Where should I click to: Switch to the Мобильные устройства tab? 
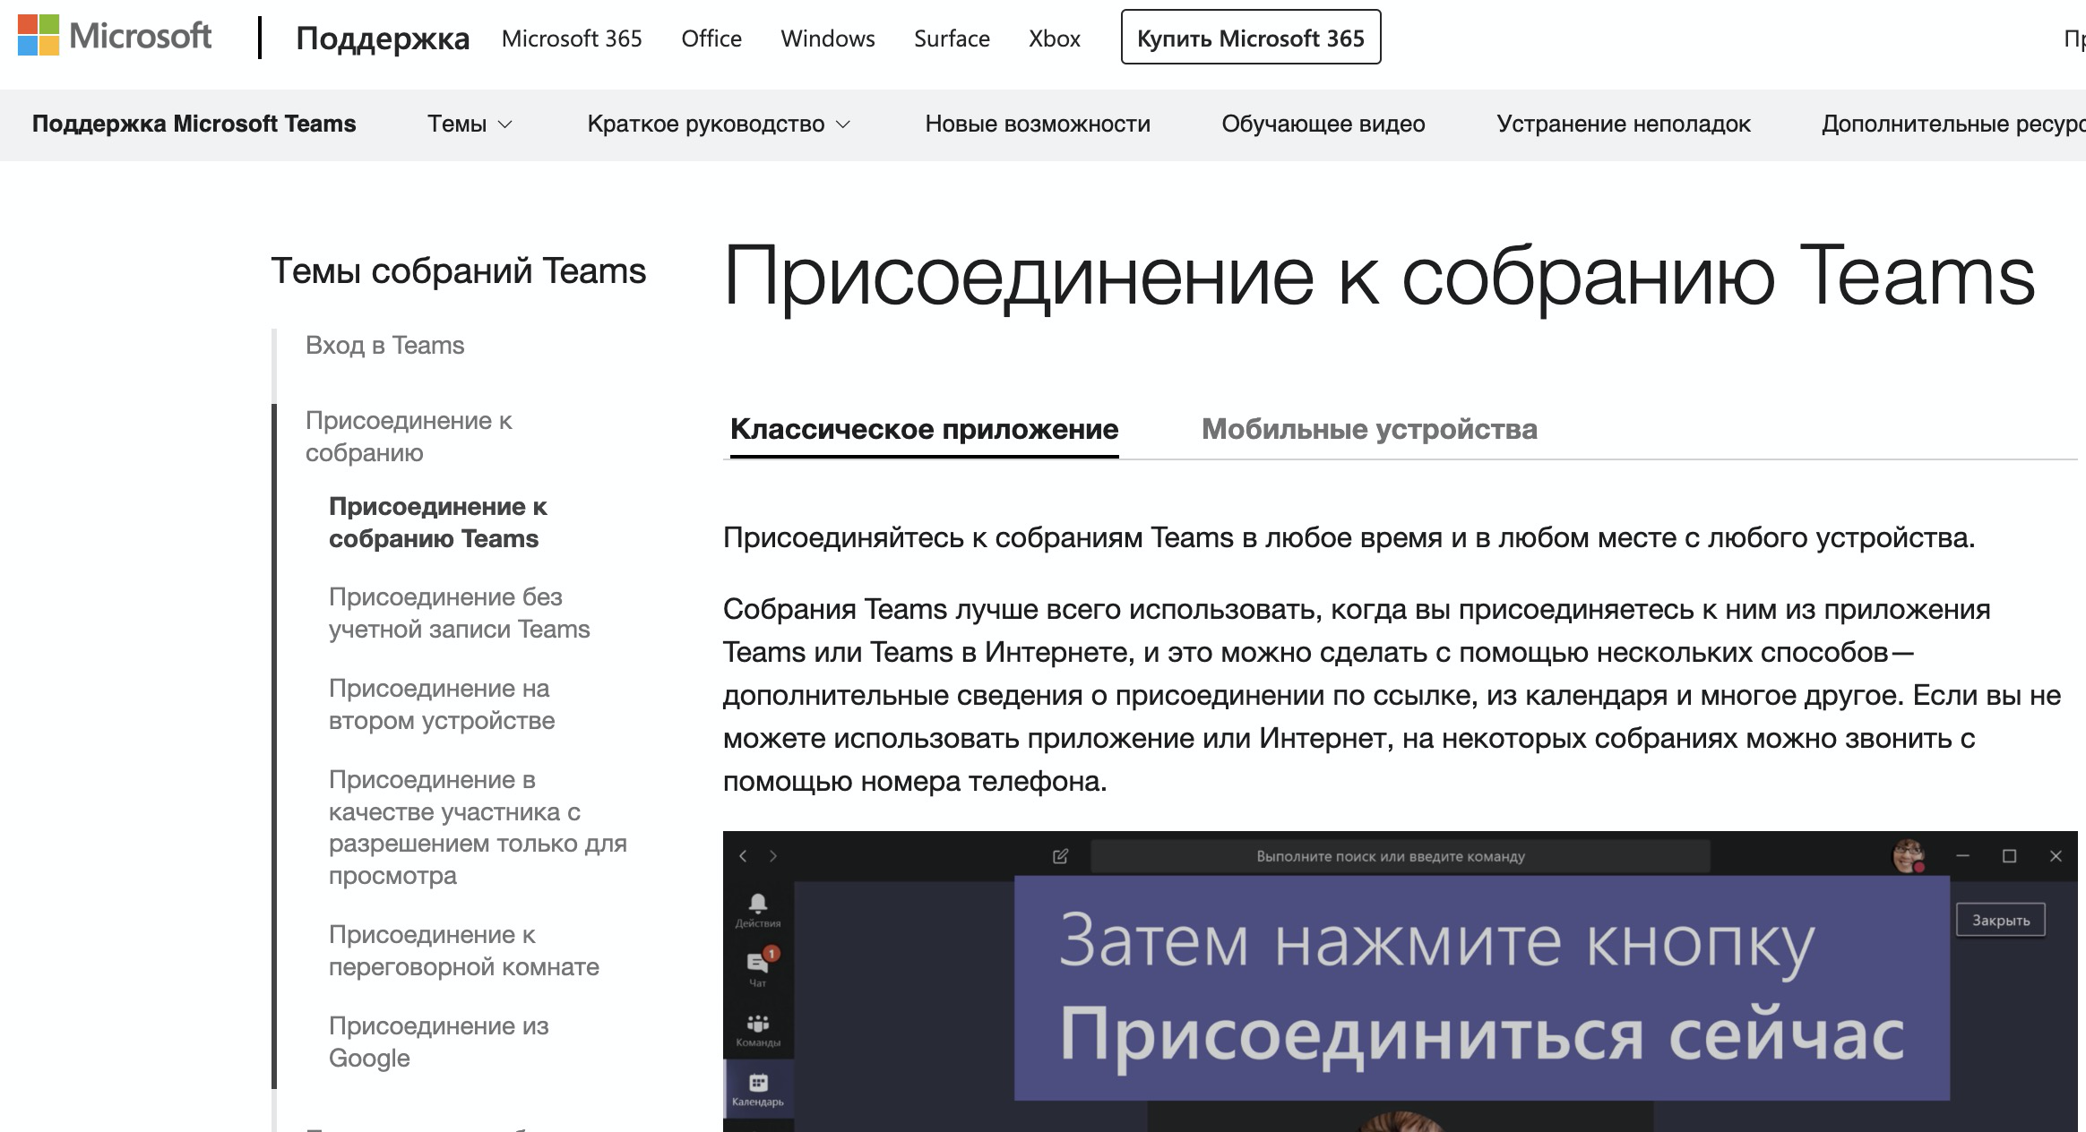tap(1368, 429)
